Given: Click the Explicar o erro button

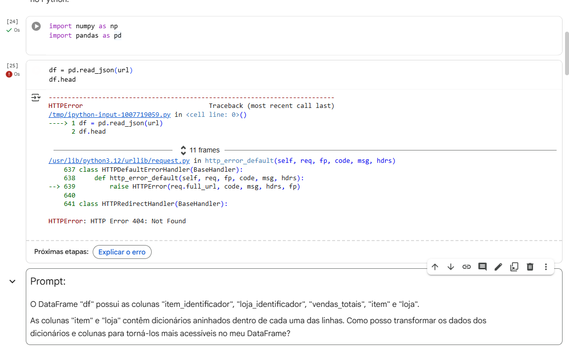Looking at the screenshot, I should (122, 252).
